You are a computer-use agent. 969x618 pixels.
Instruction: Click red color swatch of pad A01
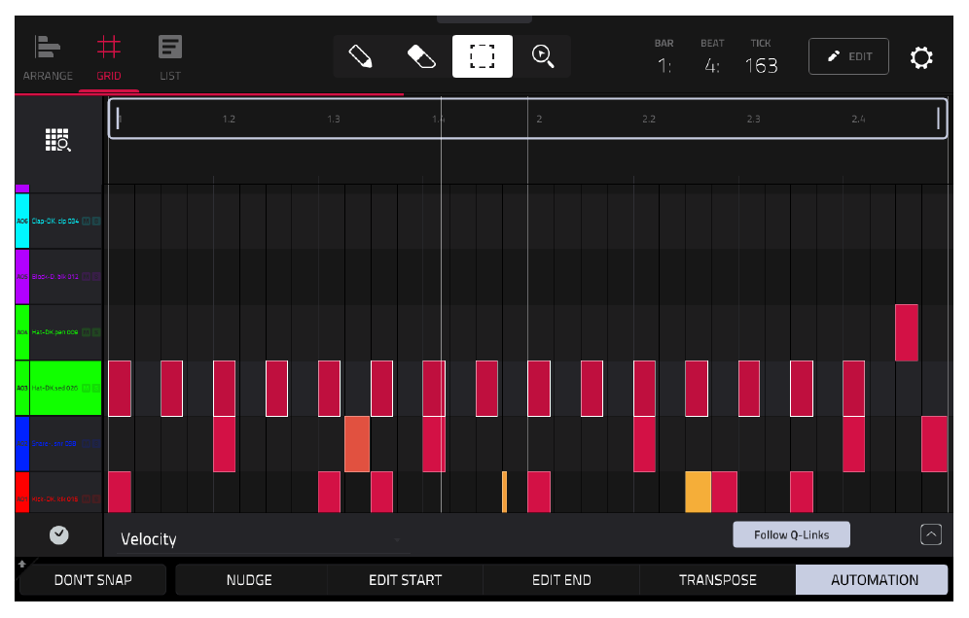point(22,492)
